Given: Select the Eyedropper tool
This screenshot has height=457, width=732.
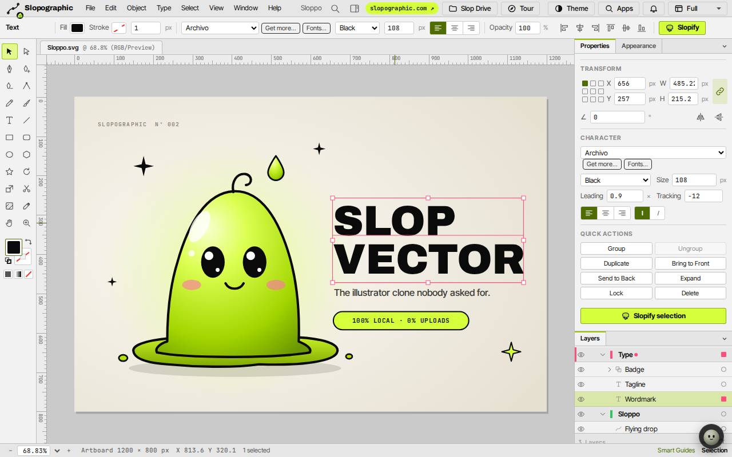Looking at the screenshot, I should [26, 206].
